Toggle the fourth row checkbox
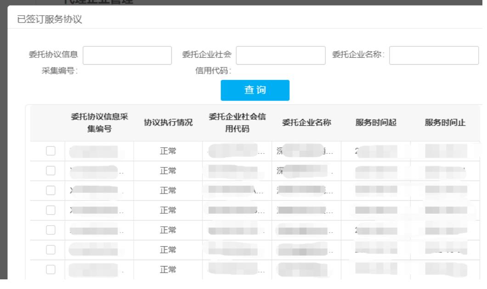This screenshot has width=487, height=289. [x=51, y=210]
